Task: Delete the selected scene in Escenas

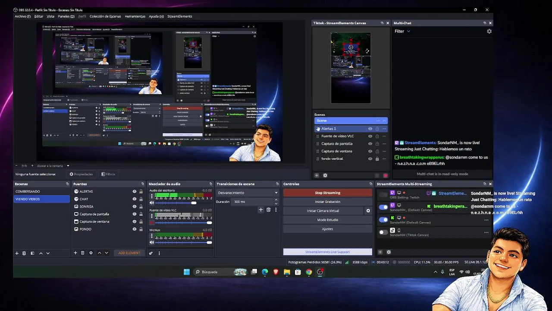Action: click(x=24, y=253)
